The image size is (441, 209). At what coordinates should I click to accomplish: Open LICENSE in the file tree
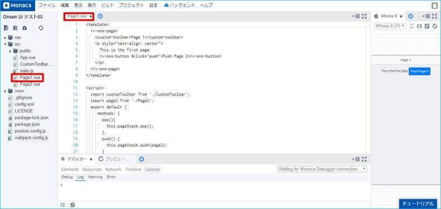23,111
